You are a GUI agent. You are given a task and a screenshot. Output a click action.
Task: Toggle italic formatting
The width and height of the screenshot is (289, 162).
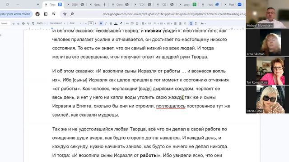[106, 23]
